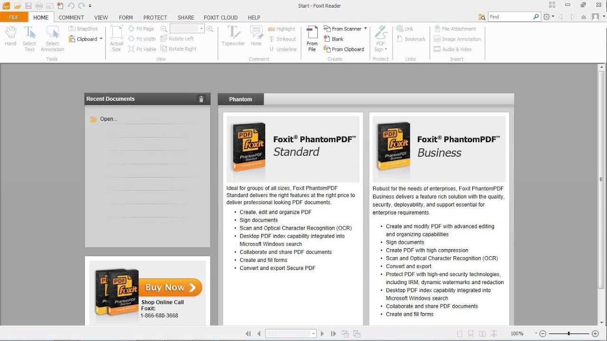The height and width of the screenshot is (341, 607).
Task: Clear Recent Documents with the trash icon
Action: (x=201, y=99)
